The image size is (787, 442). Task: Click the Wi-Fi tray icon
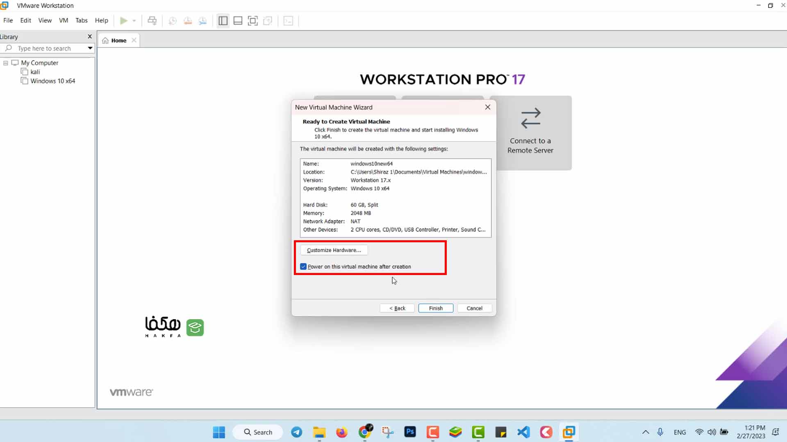click(x=699, y=432)
